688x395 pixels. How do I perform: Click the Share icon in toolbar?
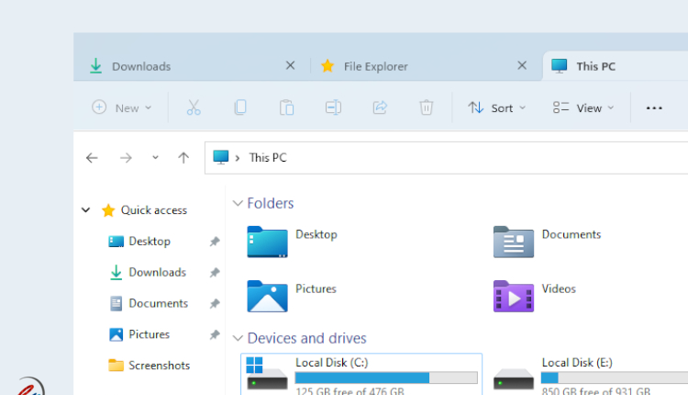click(380, 107)
